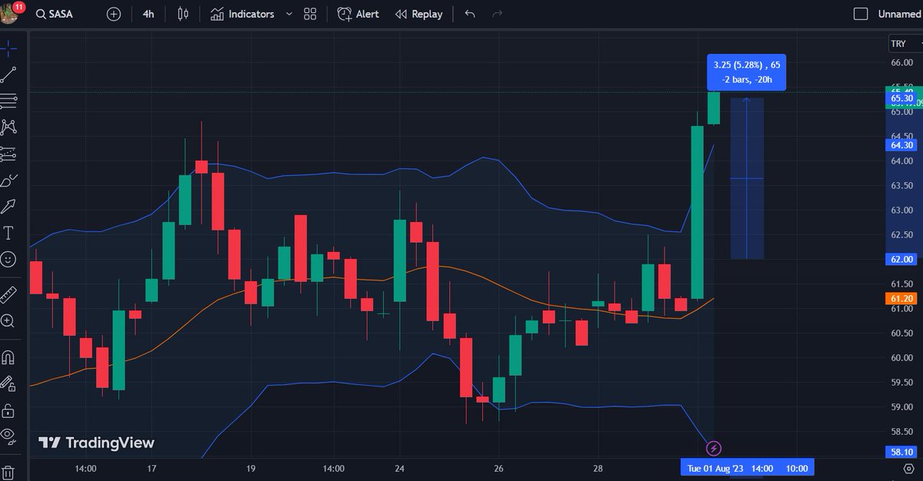Image resolution: width=923 pixels, height=481 pixels.
Task: Click the 62.00 blue price label
Action: pos(901,260)
